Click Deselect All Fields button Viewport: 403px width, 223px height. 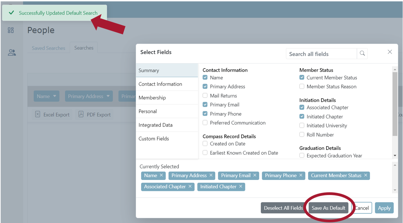[283, 208]
